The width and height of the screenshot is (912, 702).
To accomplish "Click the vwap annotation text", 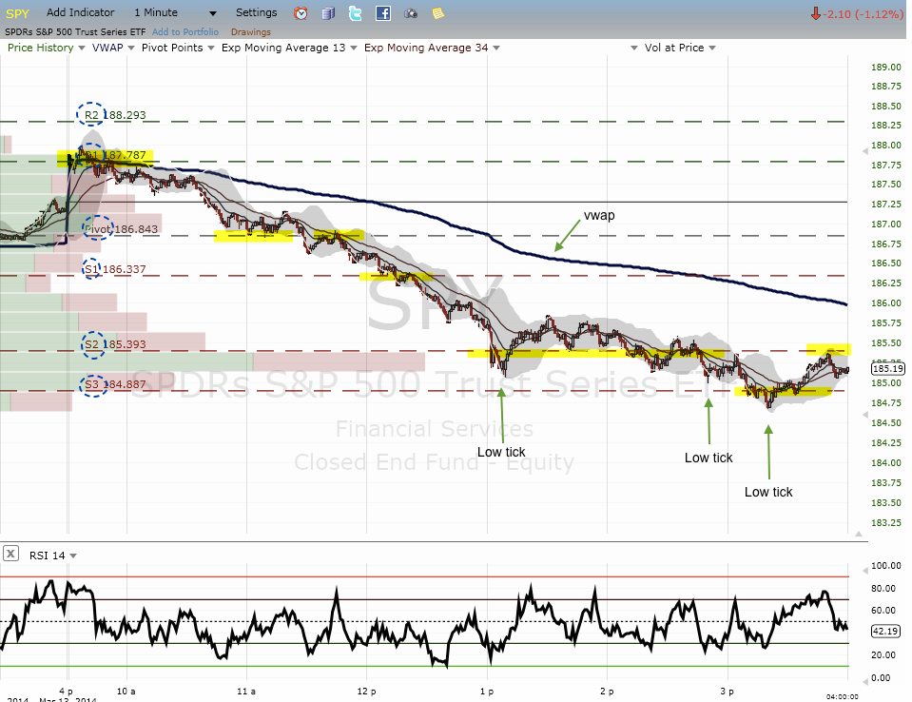I will pyautogui.click(x=599, y=215).
